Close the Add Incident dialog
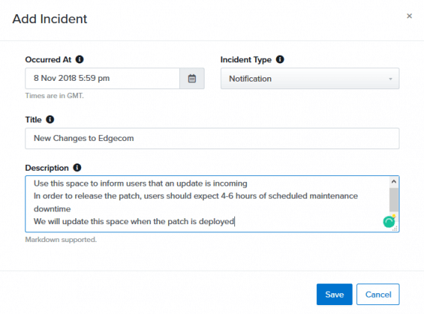424x314 pixels. coord(409,16)
